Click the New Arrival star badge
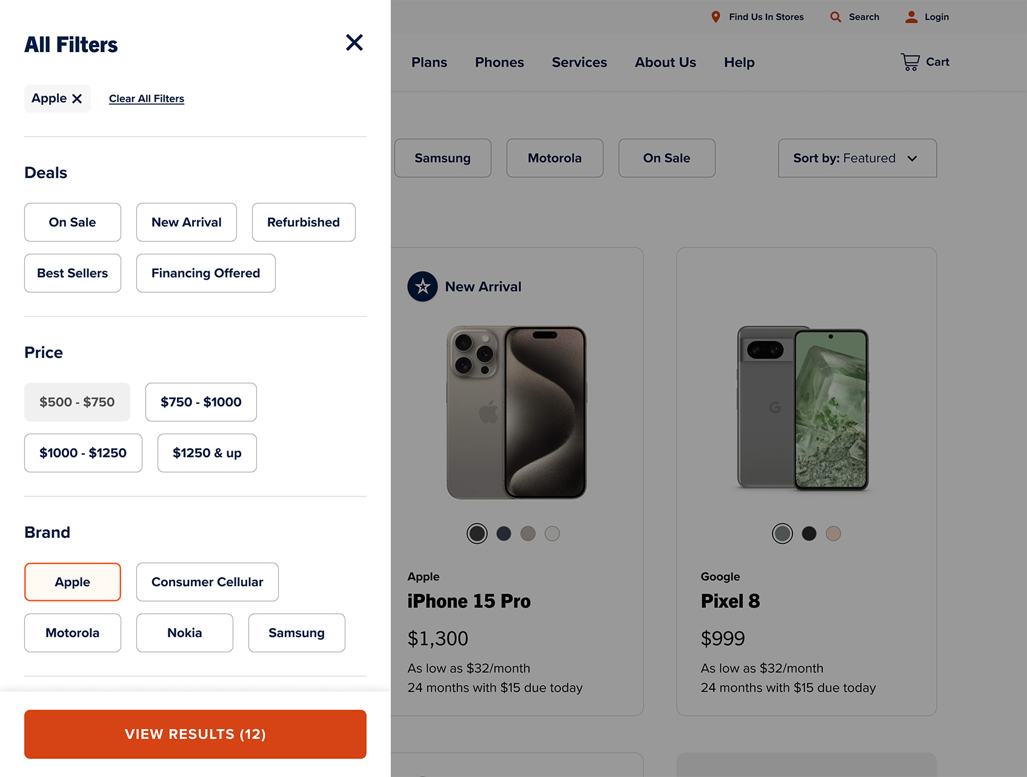The width and height of the screenshot is (1027, 777). pyautogui.click(x=422, y=286)
